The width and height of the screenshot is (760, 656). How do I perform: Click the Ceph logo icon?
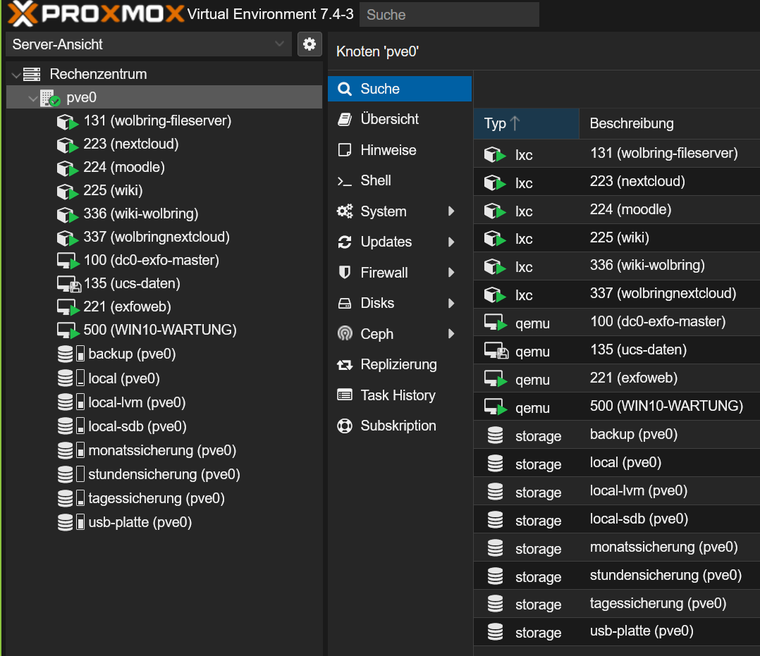click(x=345, y=333)
